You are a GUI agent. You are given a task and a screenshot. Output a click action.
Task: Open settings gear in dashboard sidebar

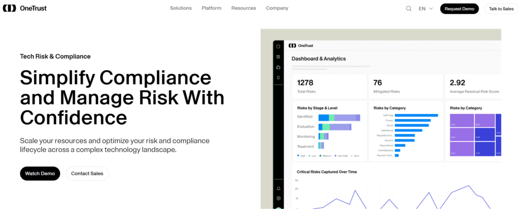coord(278,198)
